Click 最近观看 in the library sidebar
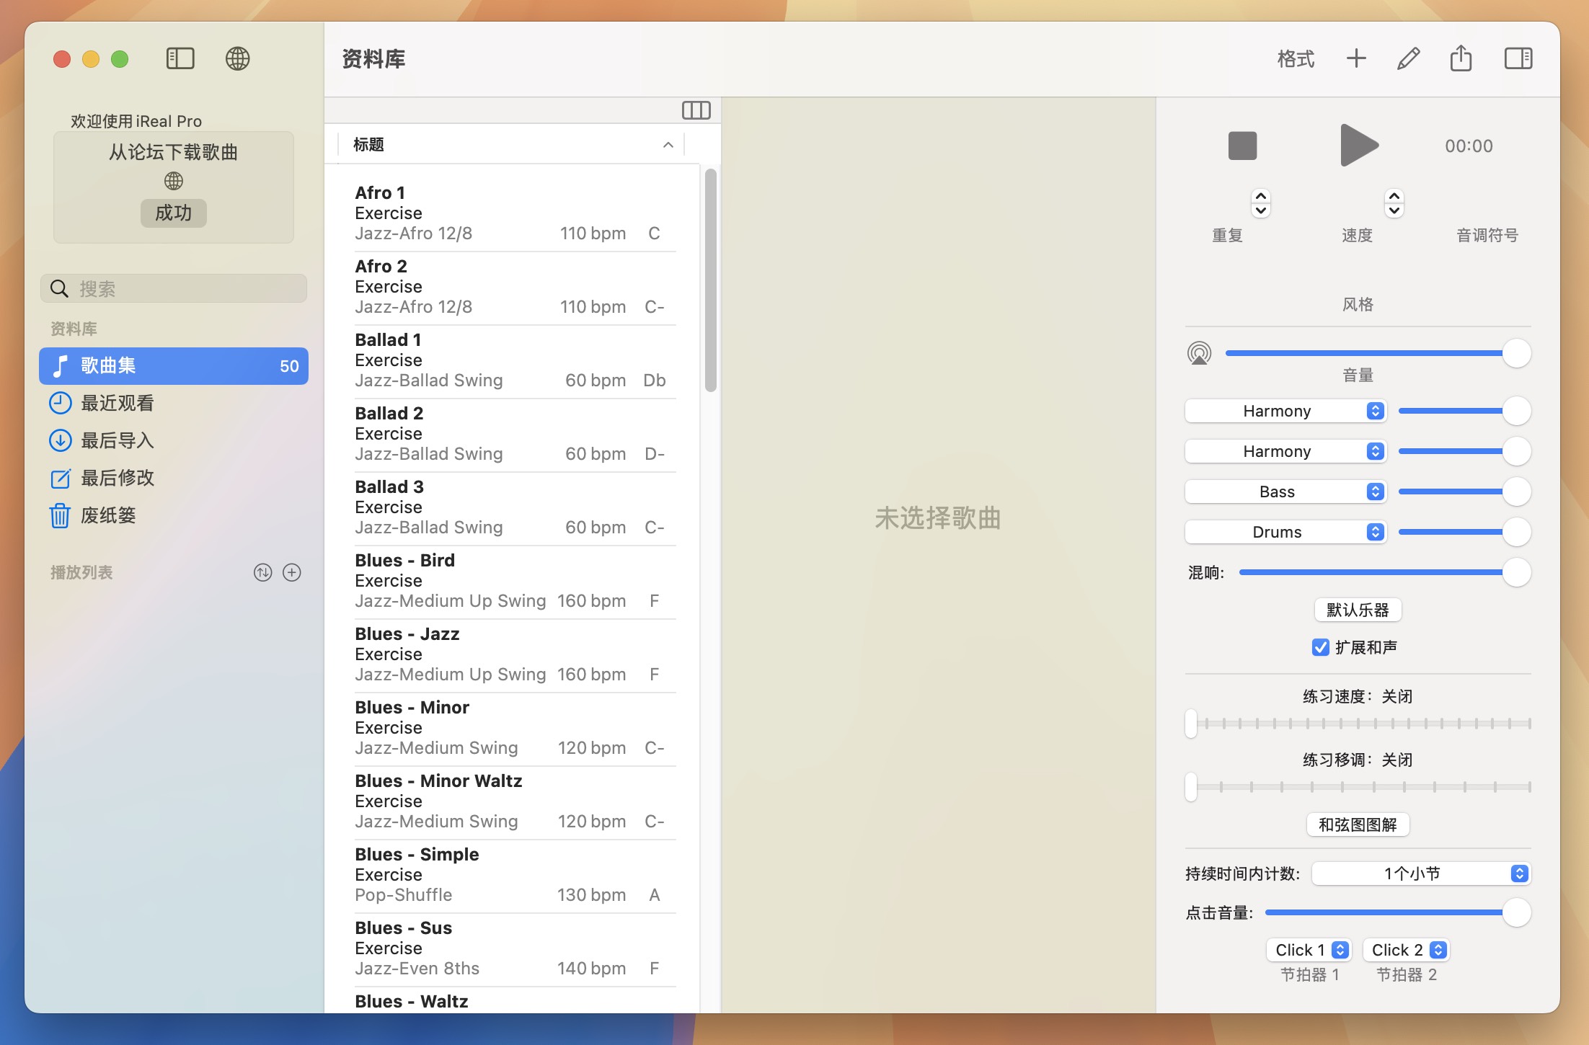Image resolution: width=1589 pixels, height=1045 pixels. pos(117,402)
